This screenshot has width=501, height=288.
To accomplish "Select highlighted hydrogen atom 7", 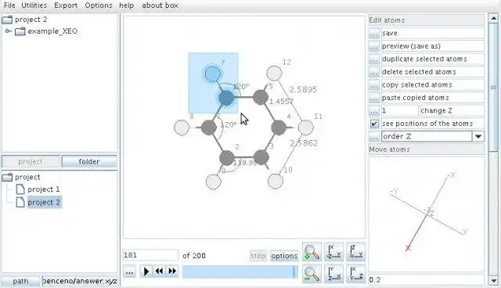I will pyautogui.click(x=212, y=74).
